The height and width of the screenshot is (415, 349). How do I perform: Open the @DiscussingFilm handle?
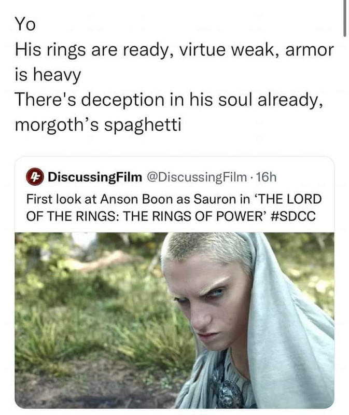click(x=197, y=177)
